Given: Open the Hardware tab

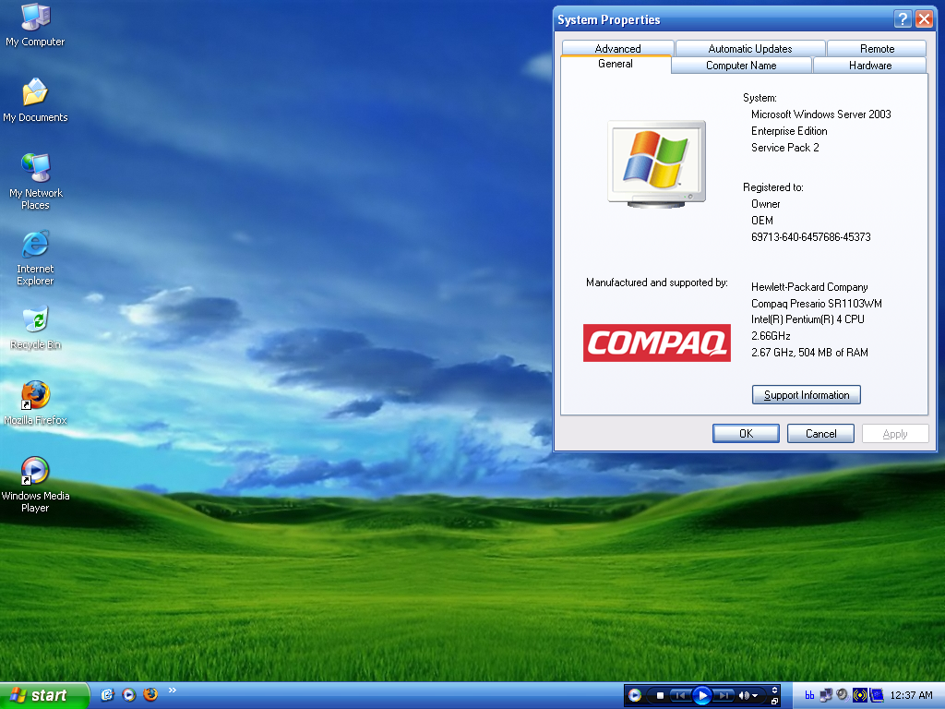Looking at the screenshot, I should [870, 66].
